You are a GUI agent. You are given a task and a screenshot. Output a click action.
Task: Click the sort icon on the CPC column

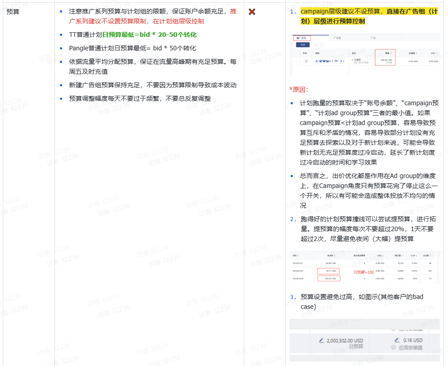[383, 255]
